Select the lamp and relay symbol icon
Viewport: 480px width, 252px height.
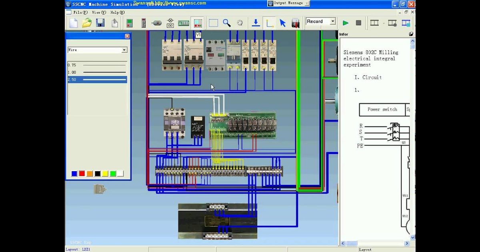coord(170,23)
